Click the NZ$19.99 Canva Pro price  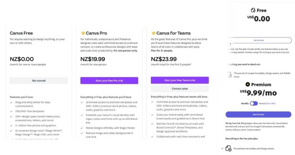92,59
